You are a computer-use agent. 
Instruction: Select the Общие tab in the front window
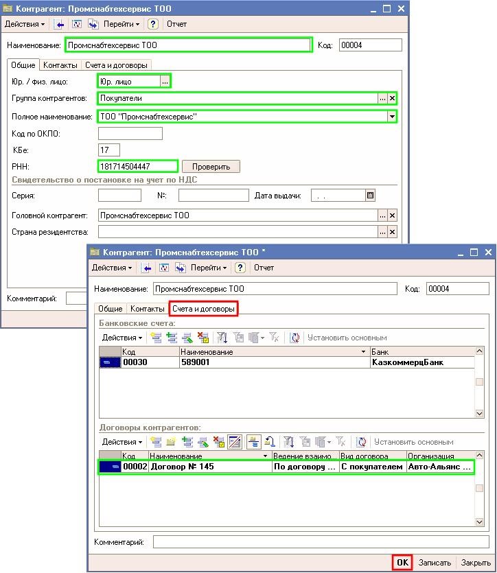(x=110, y=309)
